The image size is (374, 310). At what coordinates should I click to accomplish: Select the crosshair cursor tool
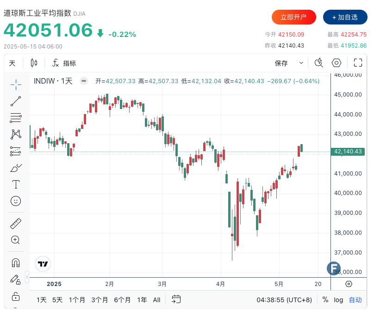[x=16, y=84]
